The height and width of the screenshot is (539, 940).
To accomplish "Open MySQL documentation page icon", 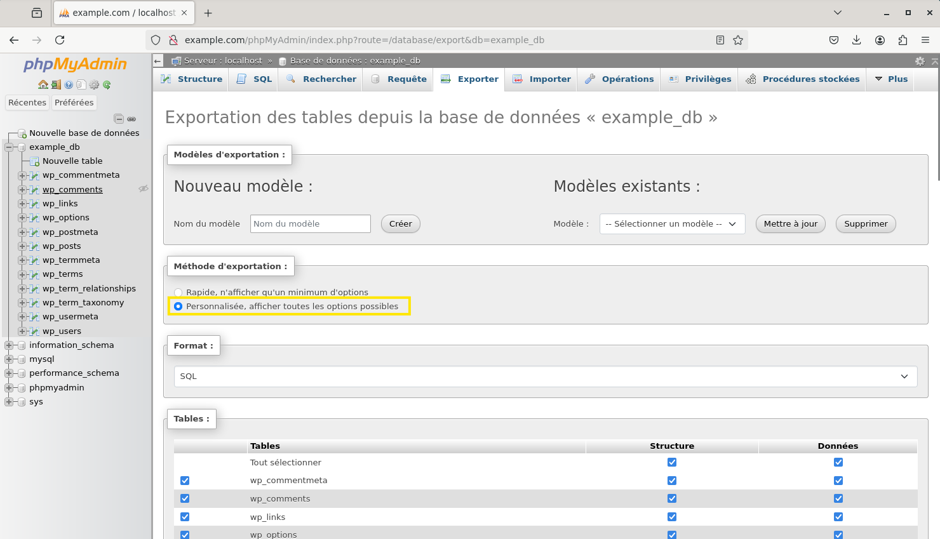I will click(81, 84).
